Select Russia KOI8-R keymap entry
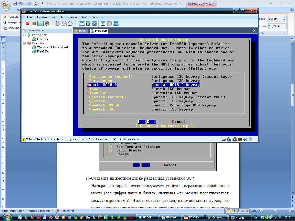 (102, 85)
